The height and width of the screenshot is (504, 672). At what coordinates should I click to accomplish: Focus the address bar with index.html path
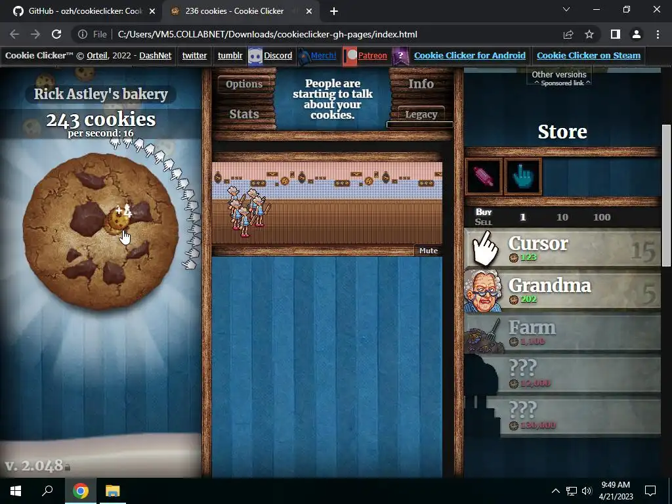pos(268,34)
